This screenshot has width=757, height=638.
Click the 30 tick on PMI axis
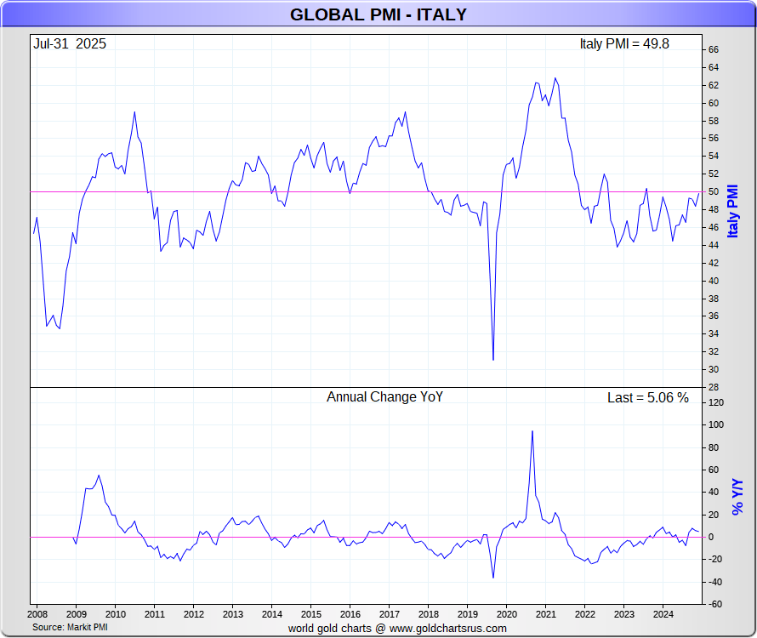coord(714,369)
